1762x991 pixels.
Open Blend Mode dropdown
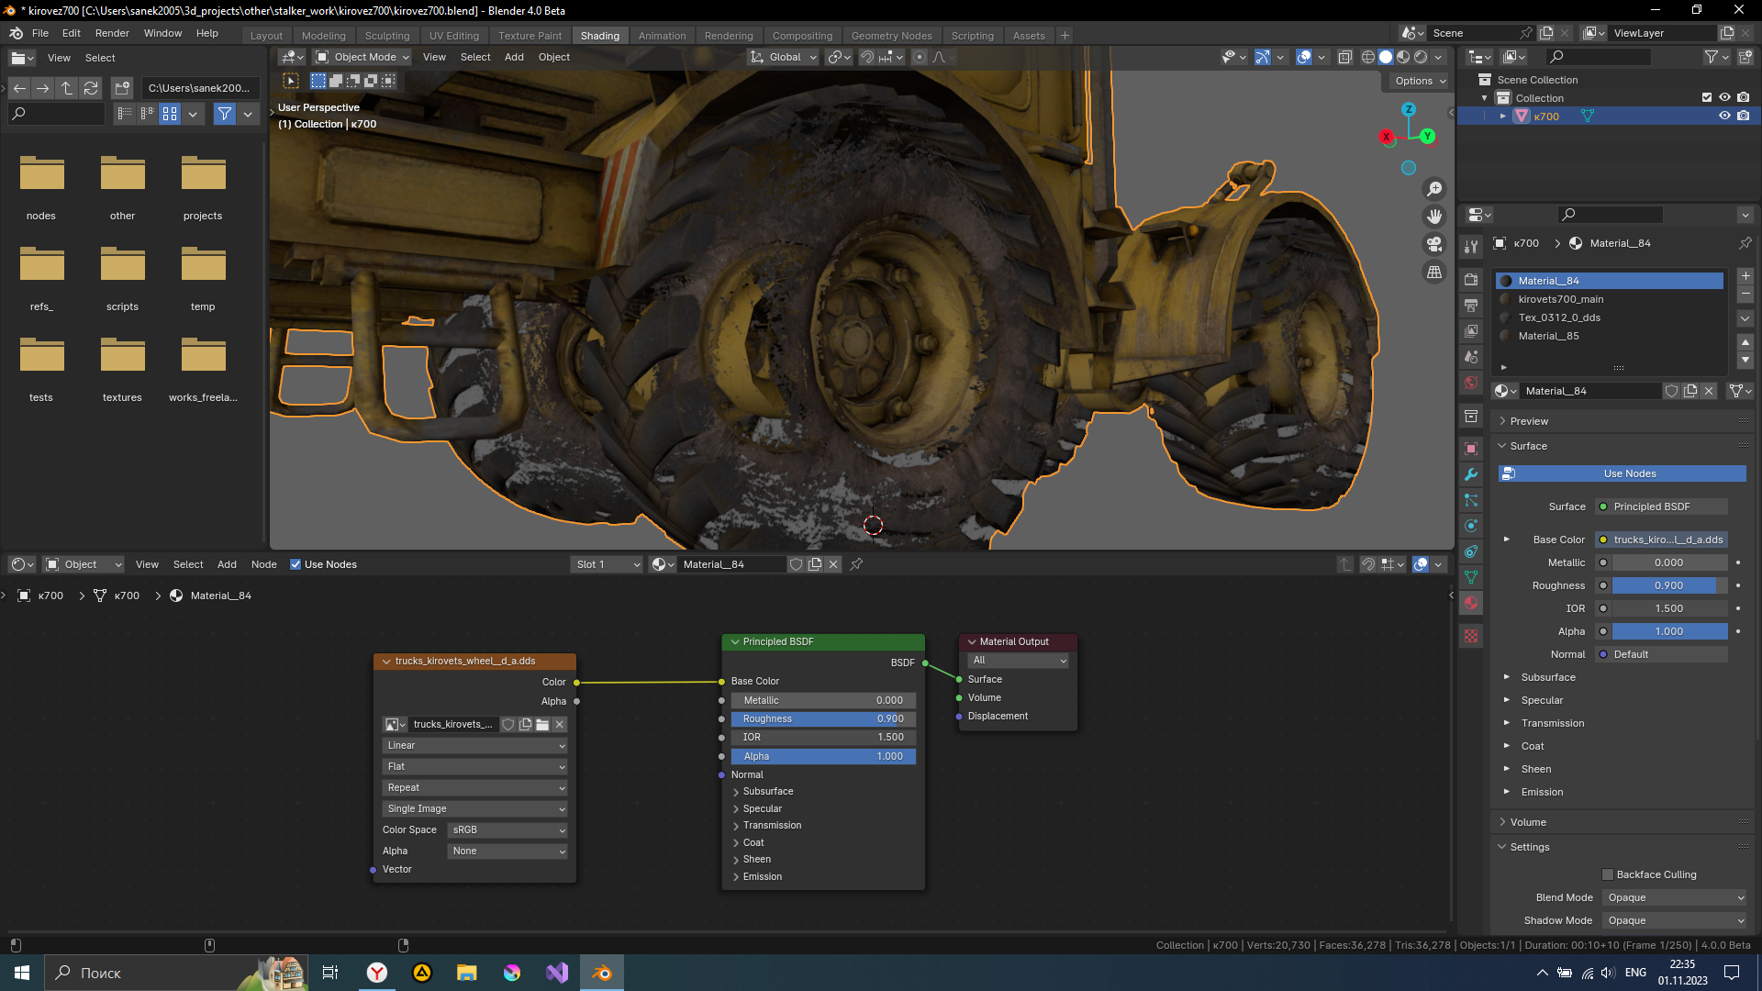(x=1676, y=897)
